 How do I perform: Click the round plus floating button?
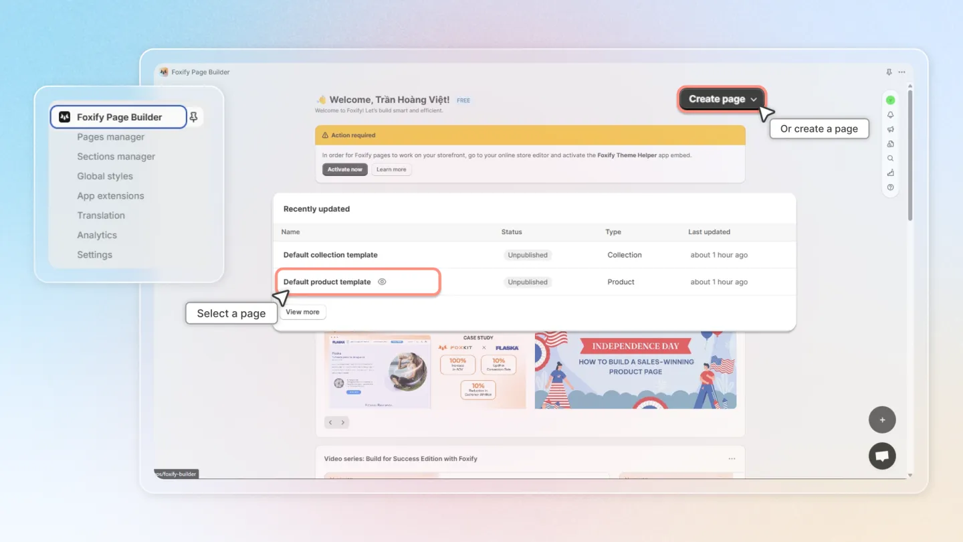coord(882,420)
